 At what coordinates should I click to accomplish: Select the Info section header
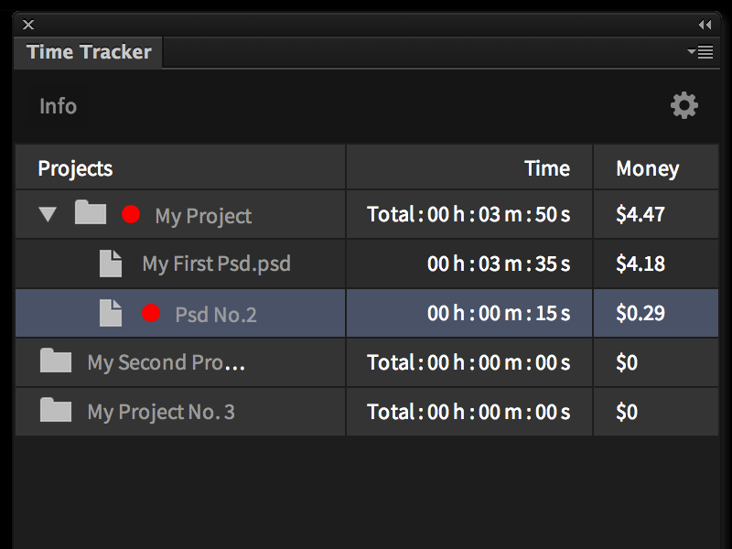point(57,105)
